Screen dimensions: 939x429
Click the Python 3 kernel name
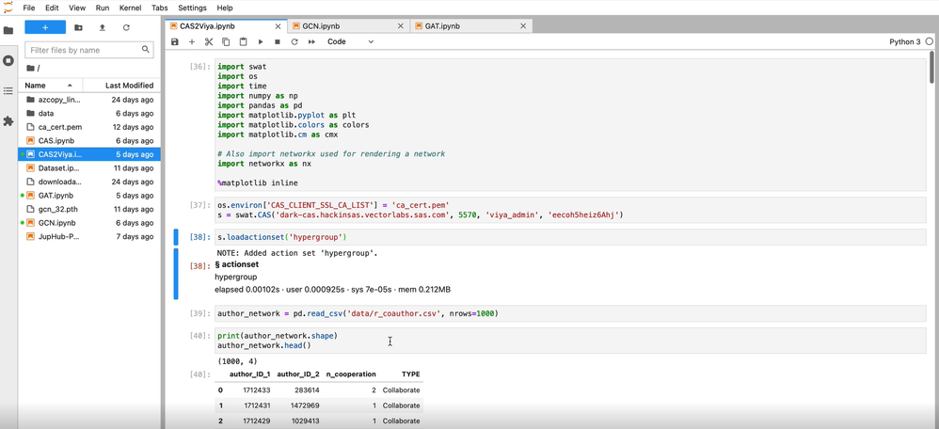(x=904, y=42)
